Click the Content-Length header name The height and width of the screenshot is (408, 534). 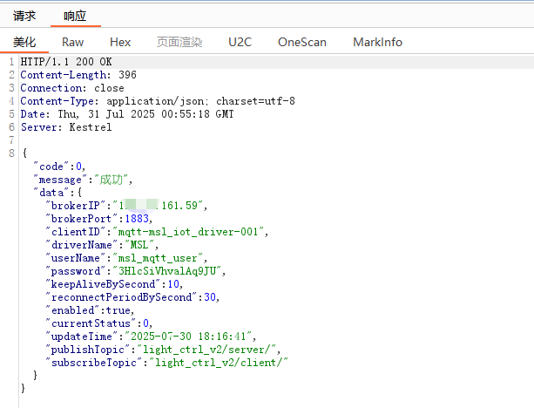(x=65, y=75)
